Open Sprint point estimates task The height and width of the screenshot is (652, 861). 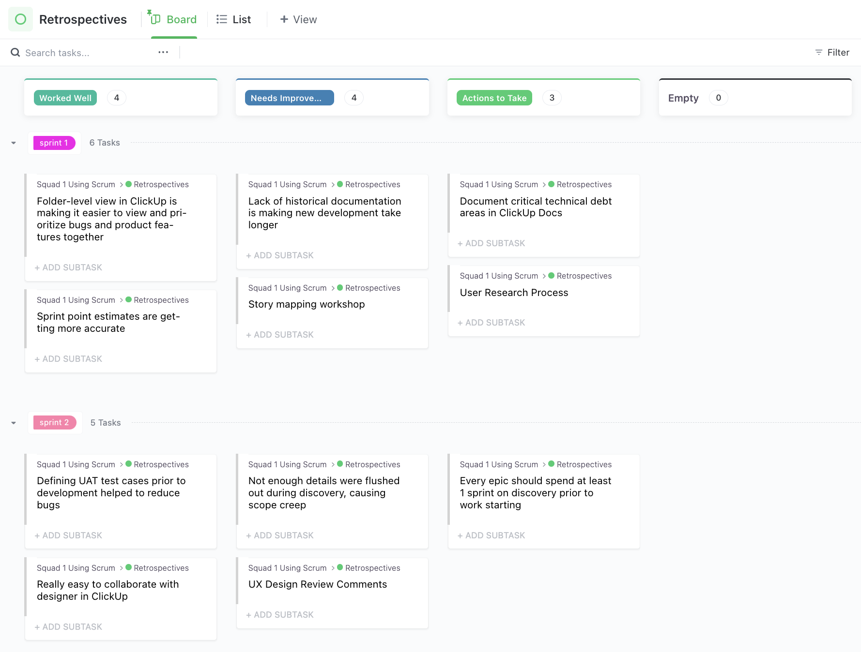(x=108, y=322)
